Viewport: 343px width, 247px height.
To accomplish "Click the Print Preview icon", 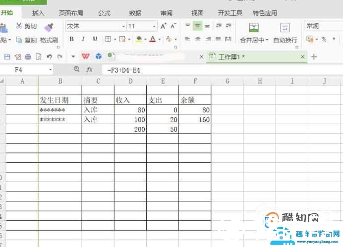I will click(x=39, y=57).
